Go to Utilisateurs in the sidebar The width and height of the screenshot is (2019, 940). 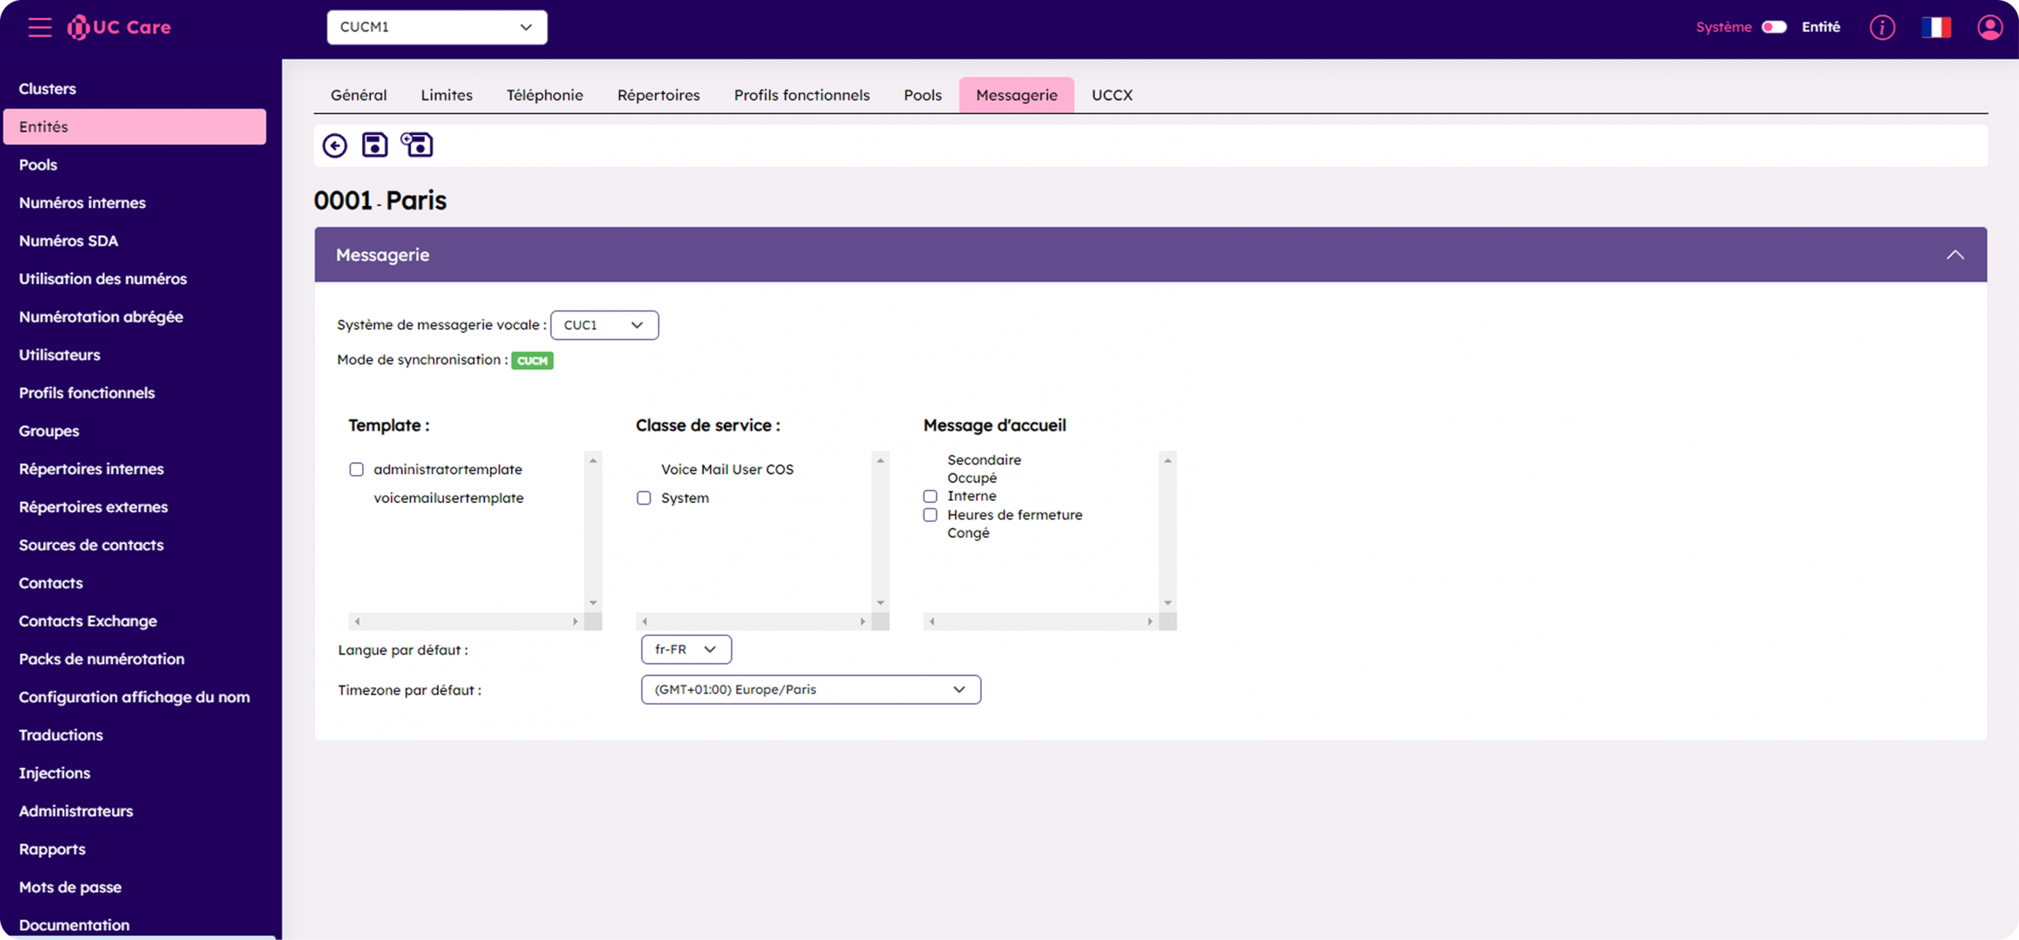click(60, 355)
